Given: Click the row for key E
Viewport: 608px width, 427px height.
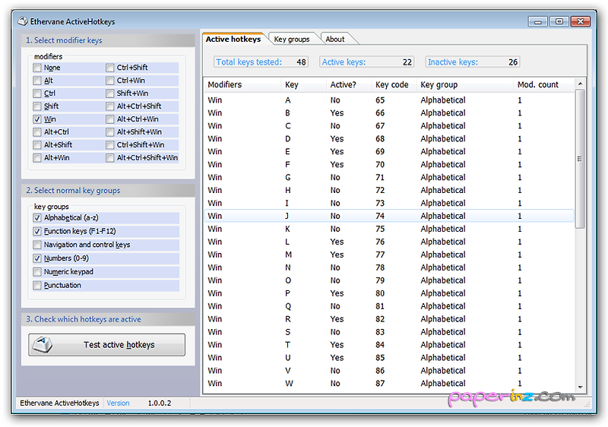Looking at the screenshot, I should pos(389,151).
